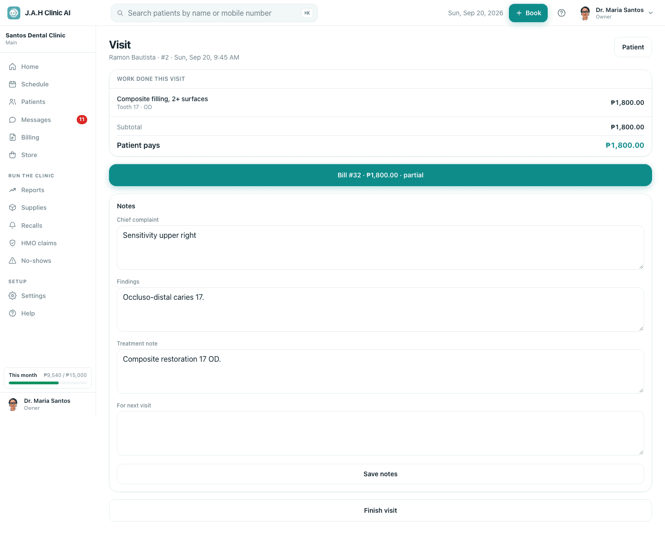This screenshot has width=665, height=540.
Task: Click the Findings text area
Action: 381,309
